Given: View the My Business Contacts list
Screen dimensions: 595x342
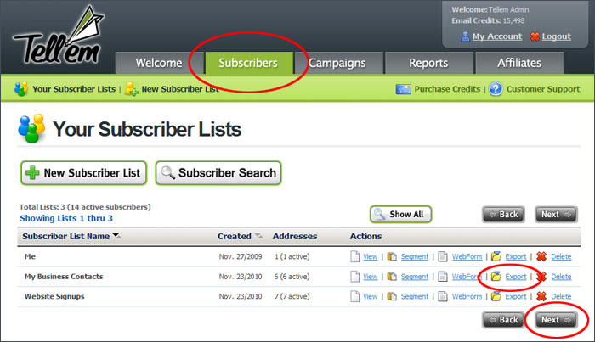Looking at the screenshot, I should pos(371,277).
